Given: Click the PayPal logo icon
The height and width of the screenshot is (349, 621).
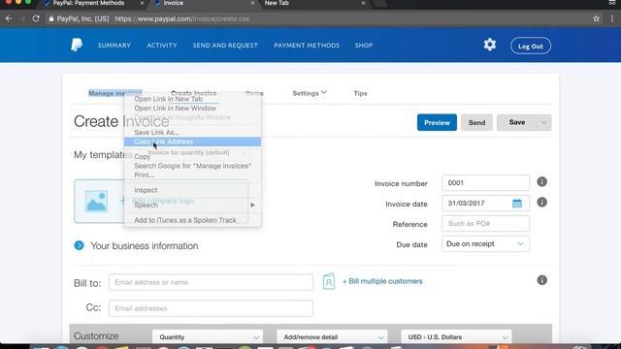Looking at the screenshot, I should [x=77, y=46].
